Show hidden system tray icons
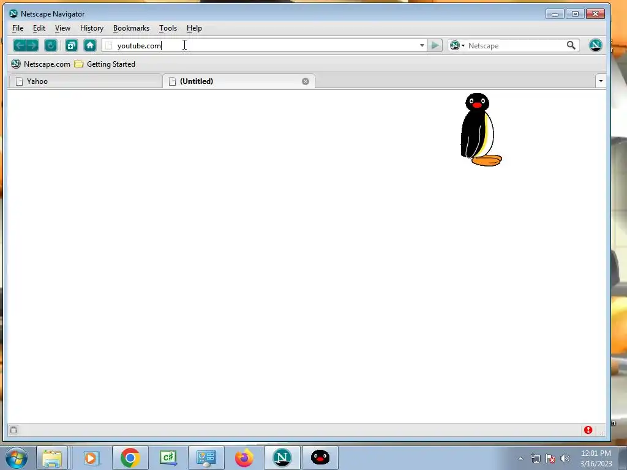 point(520,458)
